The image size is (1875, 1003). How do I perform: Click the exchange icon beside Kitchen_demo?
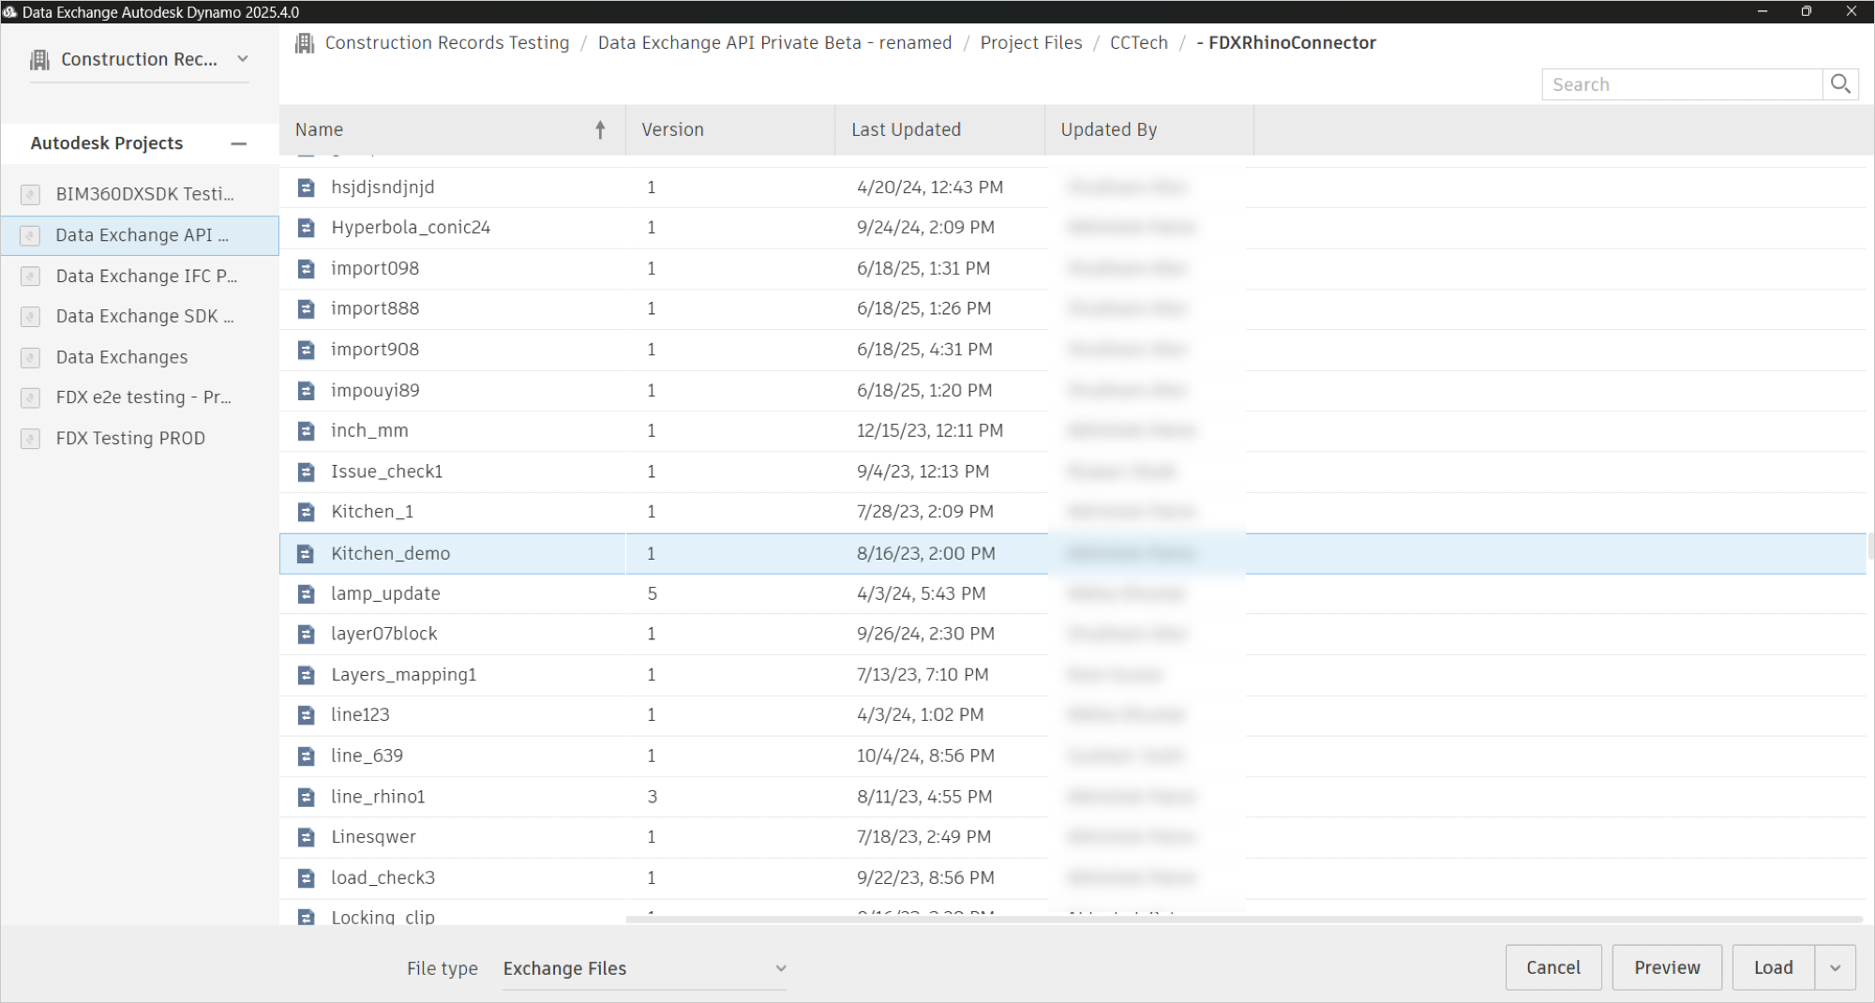coord(306,554)
